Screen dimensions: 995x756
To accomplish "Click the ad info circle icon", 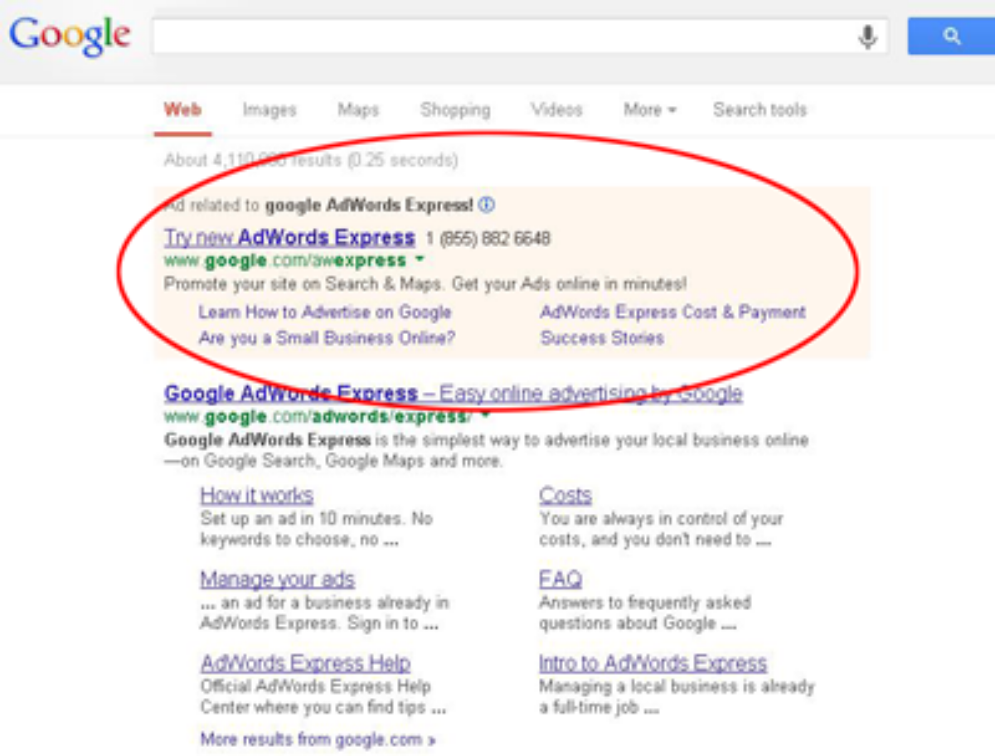I will point(488,205).
